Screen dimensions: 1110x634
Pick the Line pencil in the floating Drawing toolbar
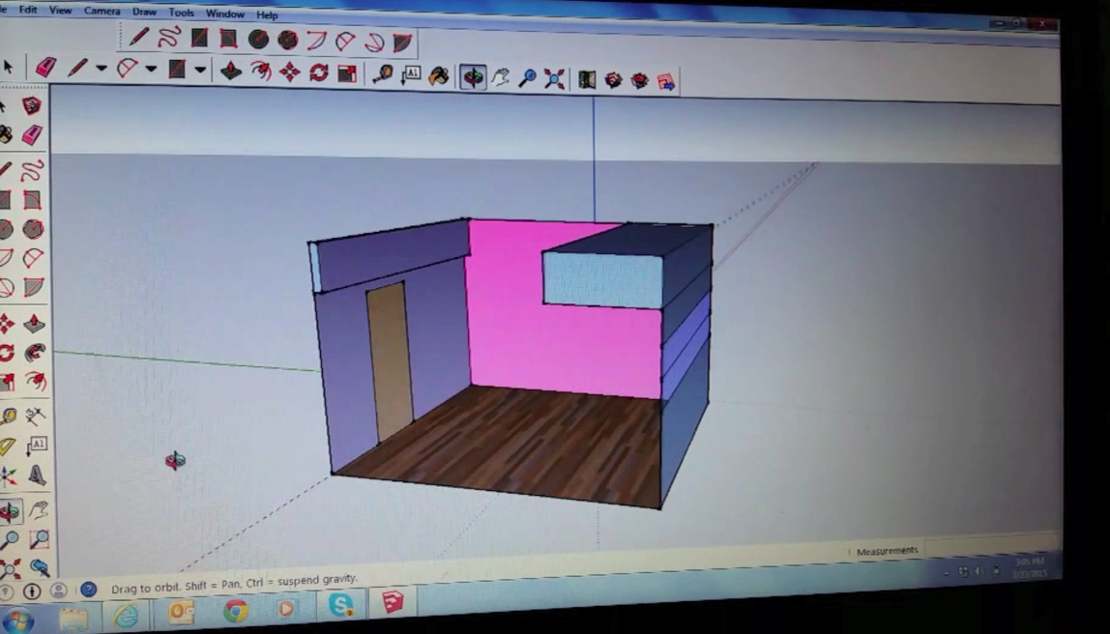tap(139, 36)
